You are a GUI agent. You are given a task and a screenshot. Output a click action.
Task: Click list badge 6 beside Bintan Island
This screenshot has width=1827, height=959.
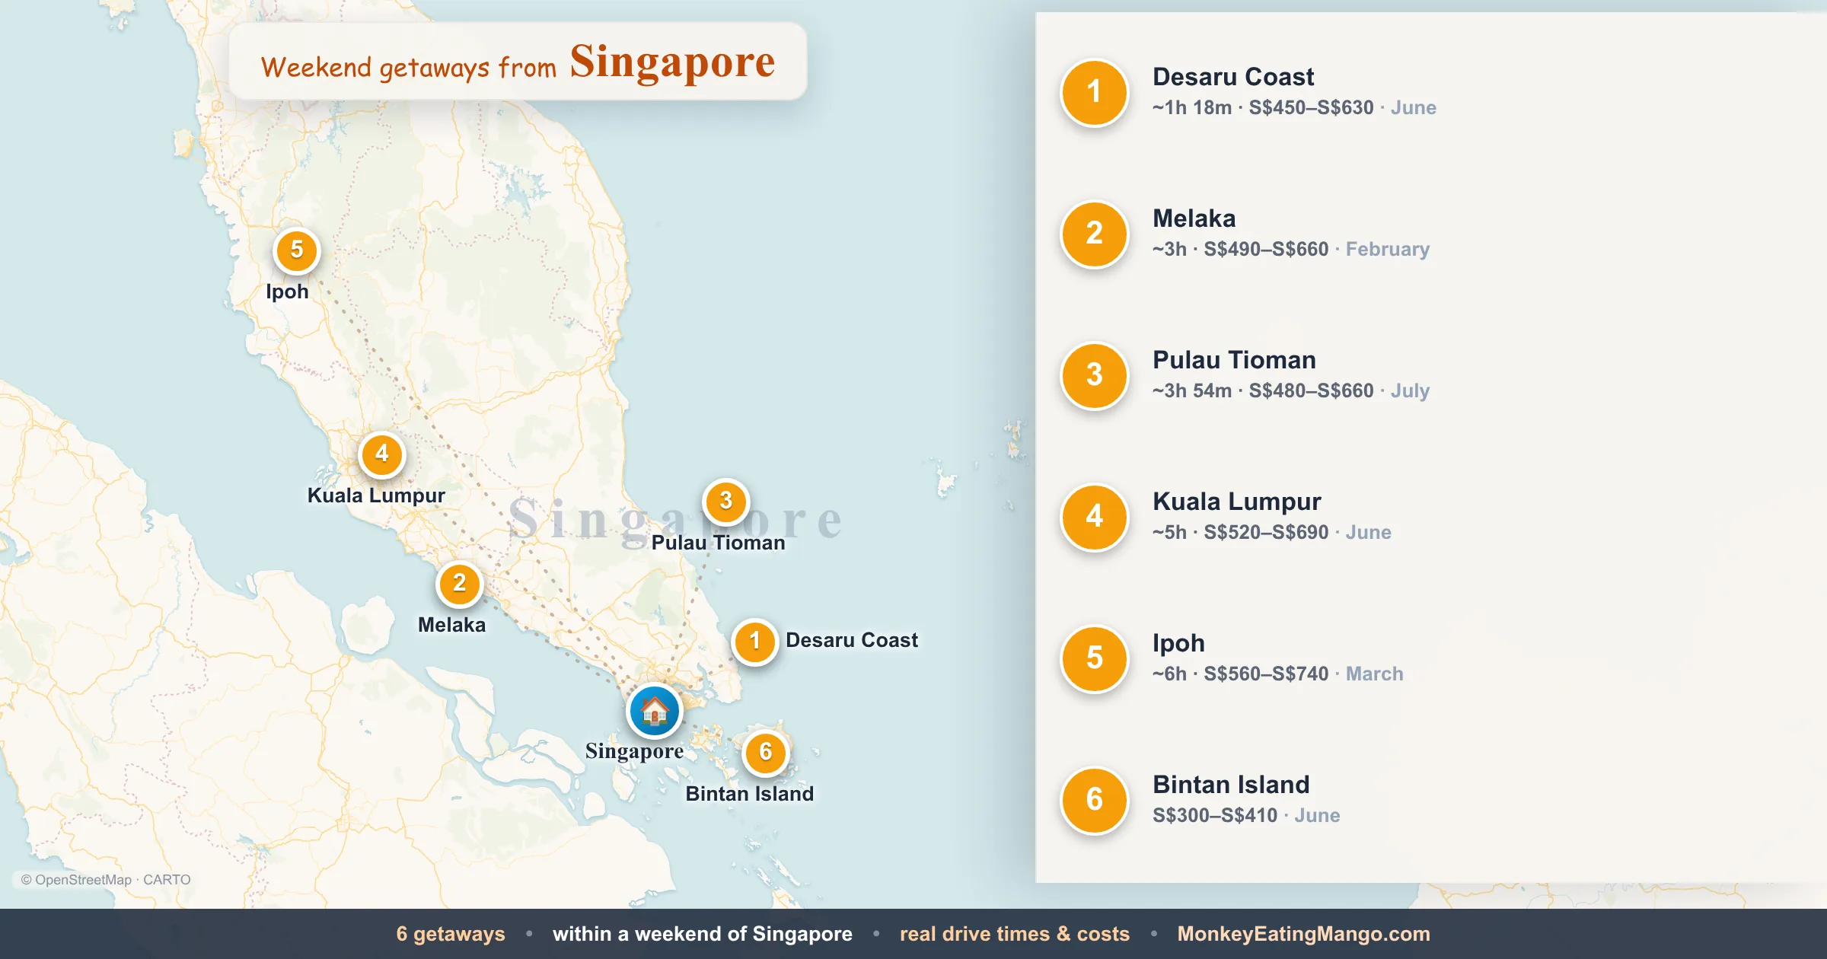click(x=1094, y=800)
